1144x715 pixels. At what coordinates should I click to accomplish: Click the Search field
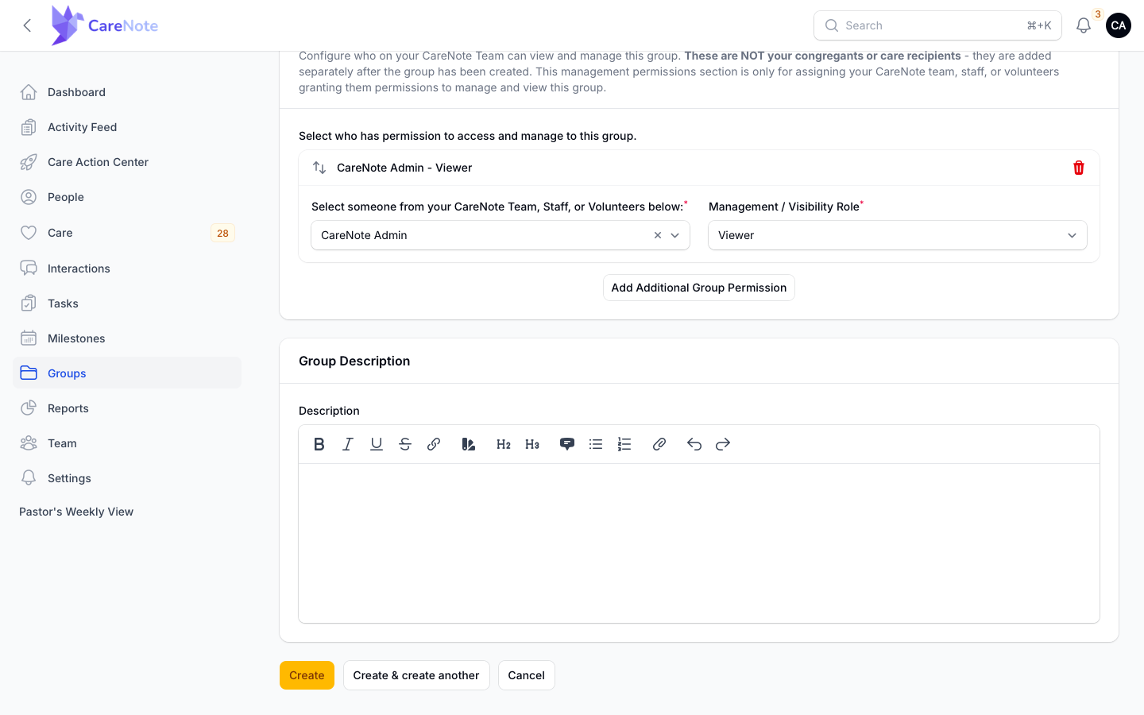coord(937,25)
